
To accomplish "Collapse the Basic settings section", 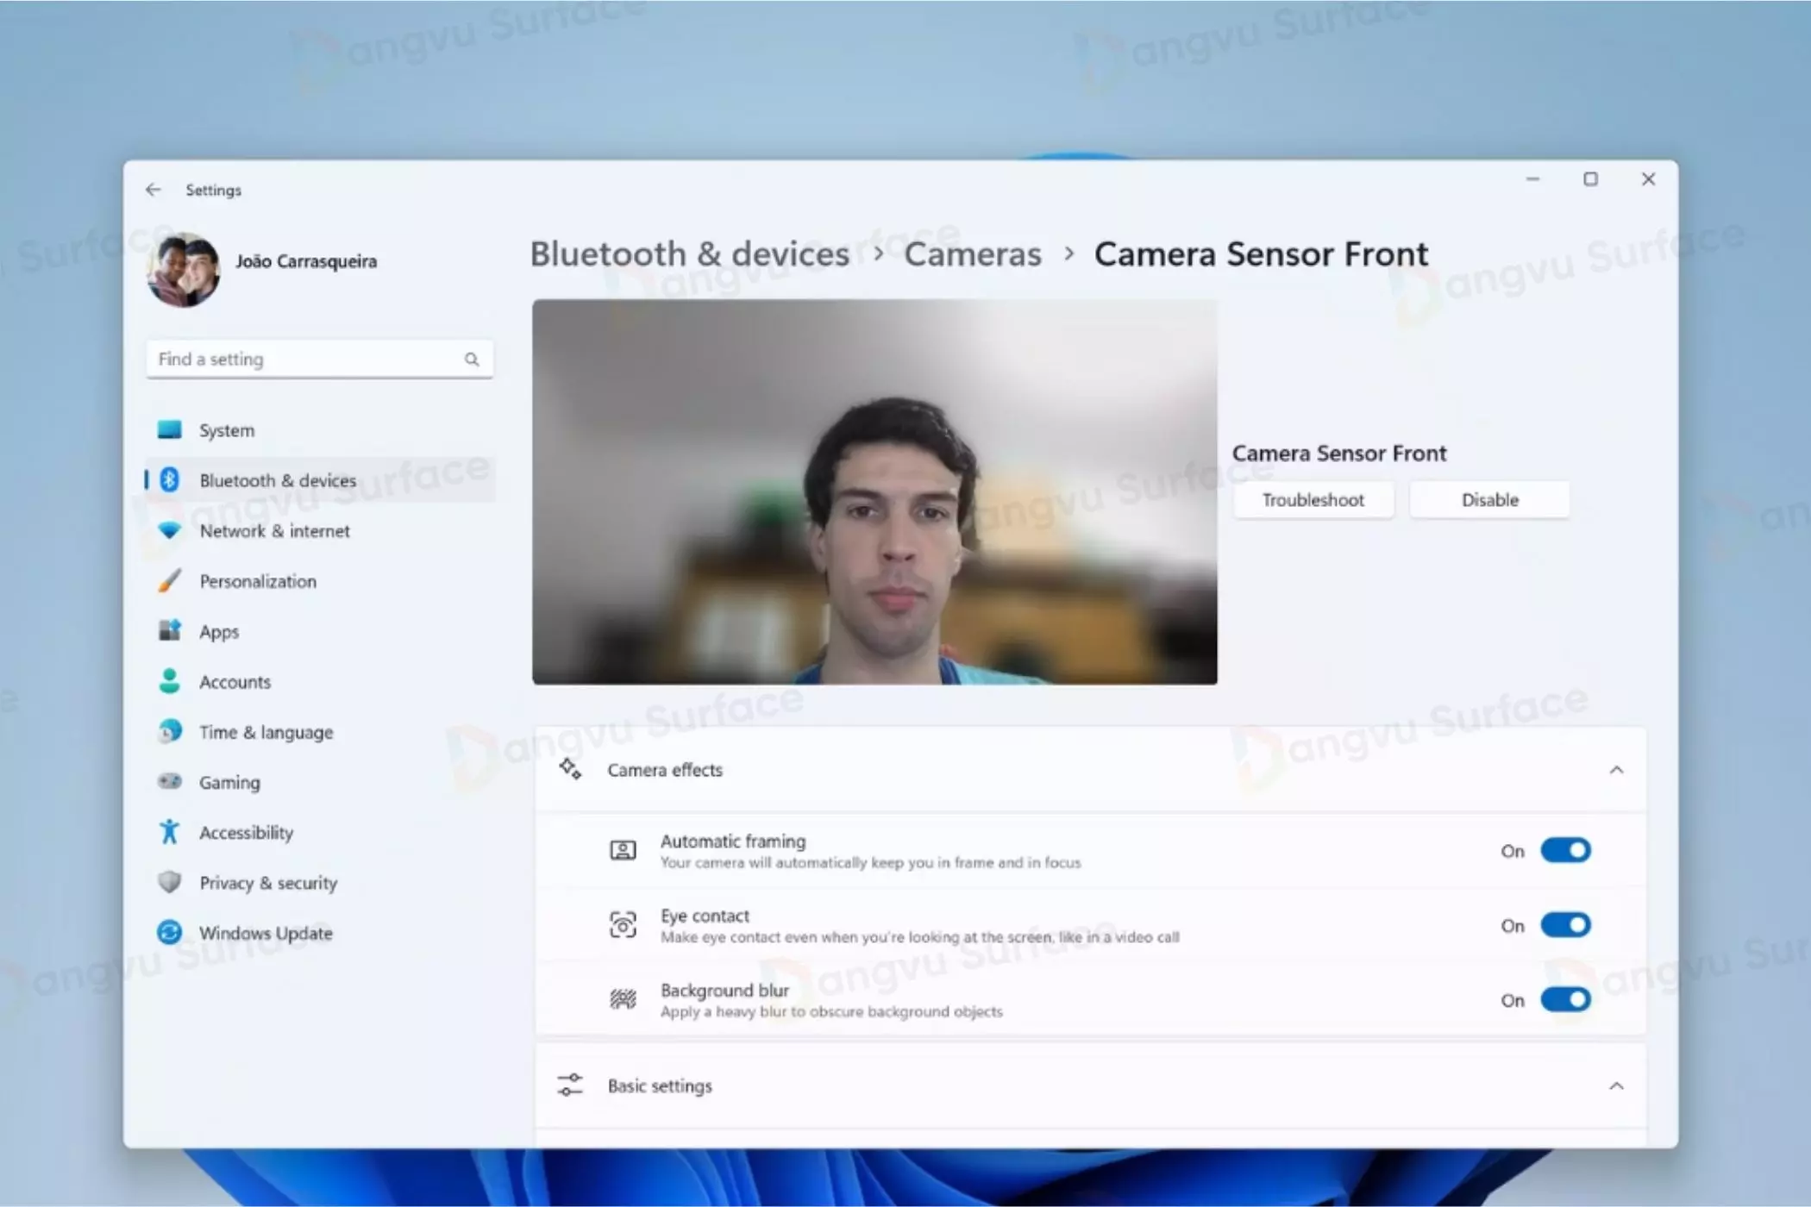I will point(1616,1086).
